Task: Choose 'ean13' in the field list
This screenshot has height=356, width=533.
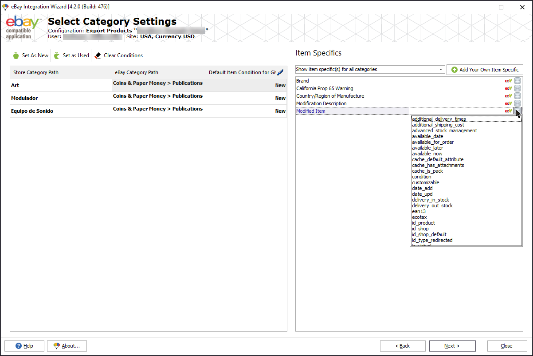Action: coord(419,211)
